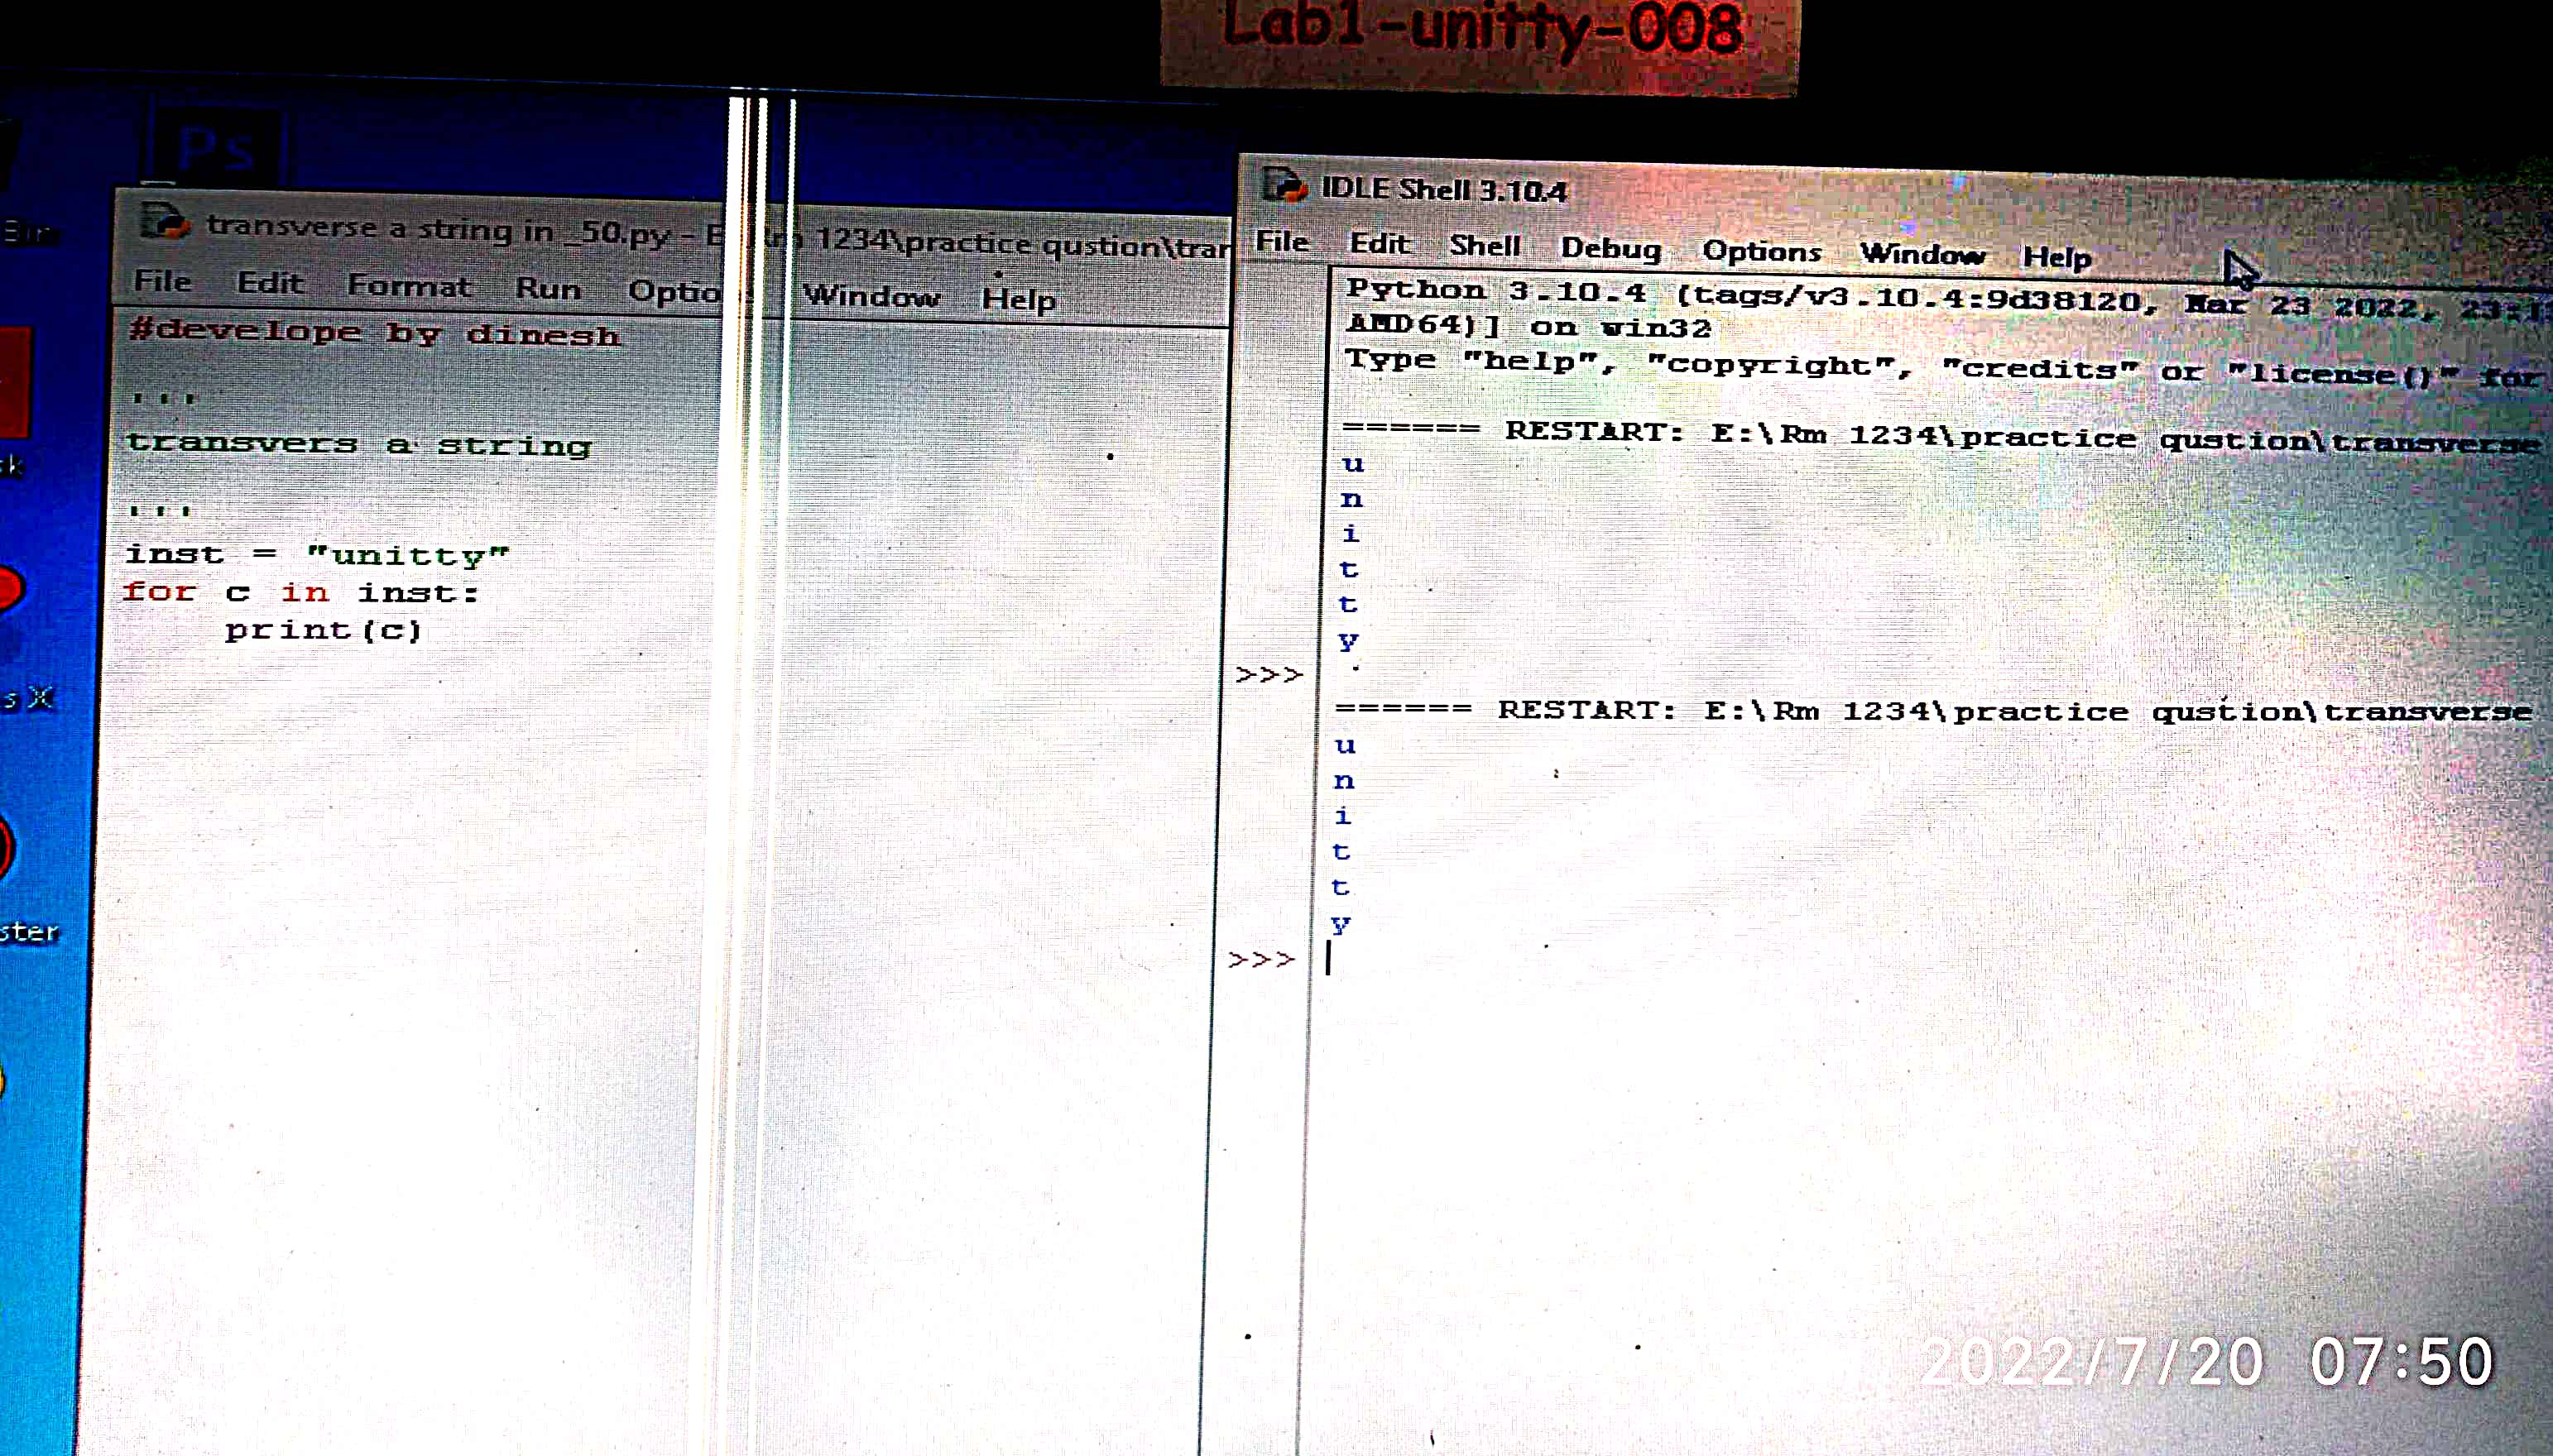Open the IDLE Shell Options menu
This screenshot has width=2553, height=1456.
(1762, 252)
